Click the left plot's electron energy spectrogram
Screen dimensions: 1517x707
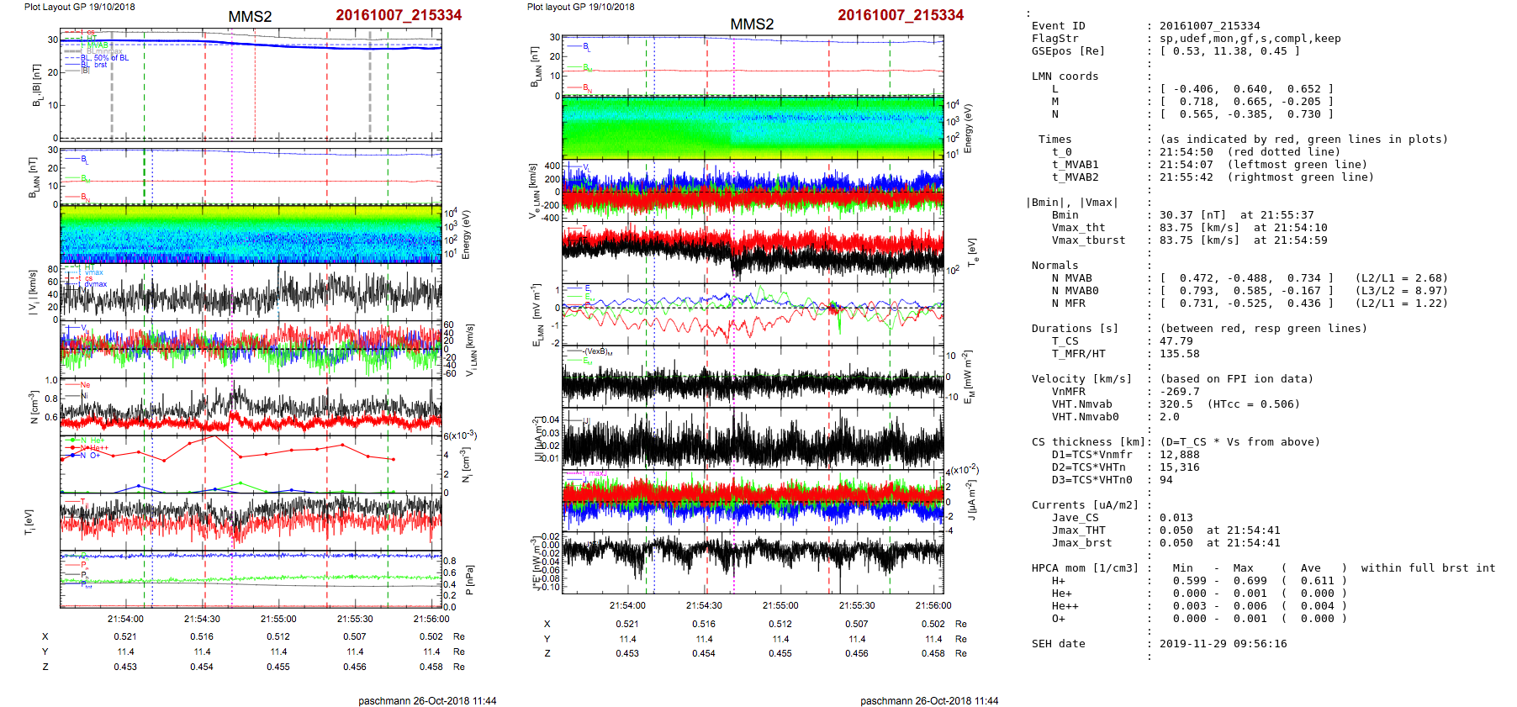[251, 235]
